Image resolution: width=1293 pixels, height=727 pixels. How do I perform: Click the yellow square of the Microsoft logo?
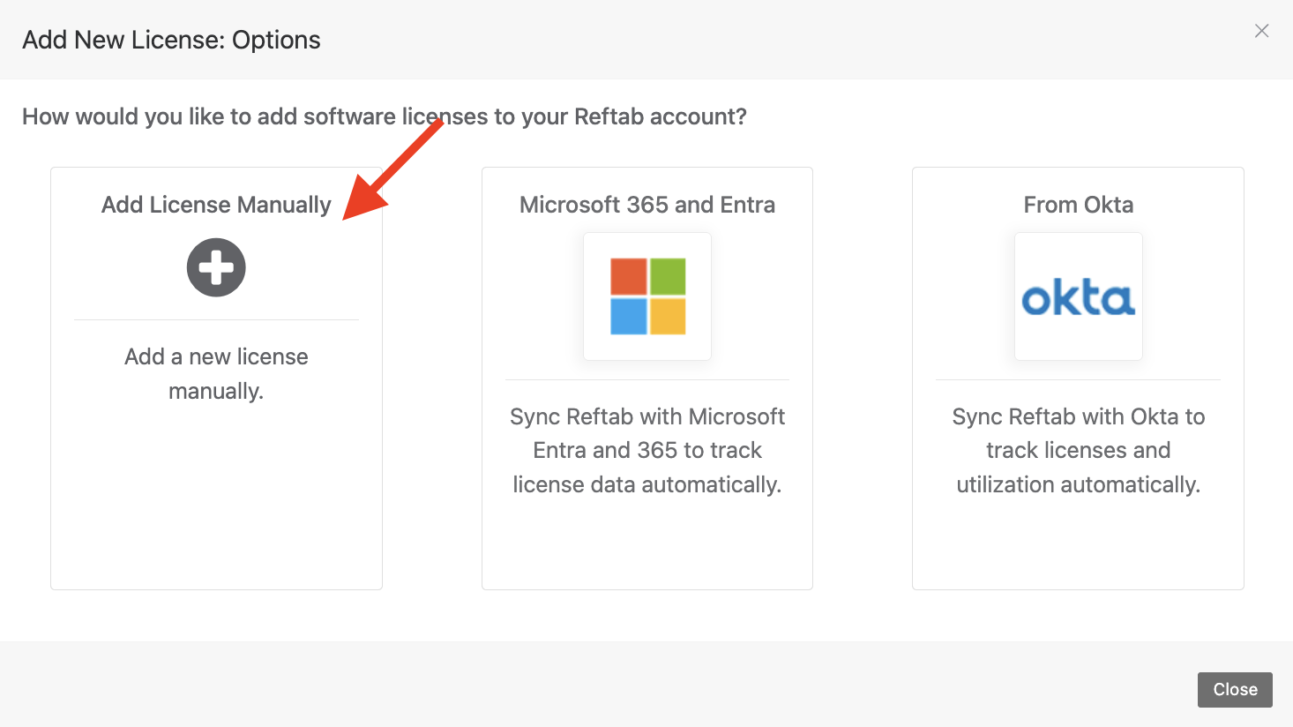[x=668, y=316]
